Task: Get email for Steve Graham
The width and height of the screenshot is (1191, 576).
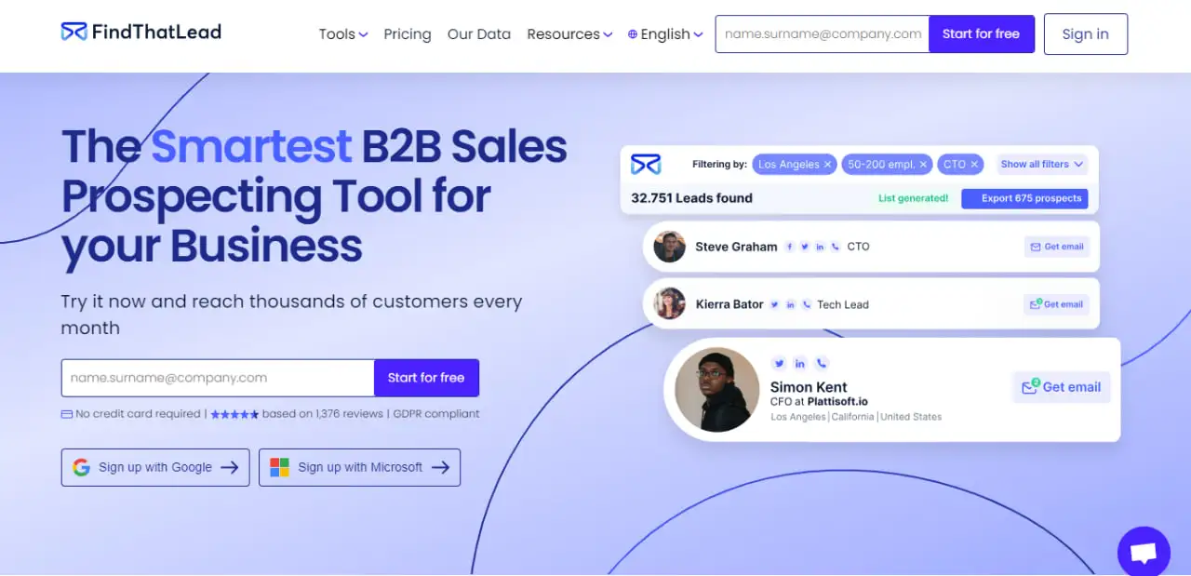Action: [1057, 247]
